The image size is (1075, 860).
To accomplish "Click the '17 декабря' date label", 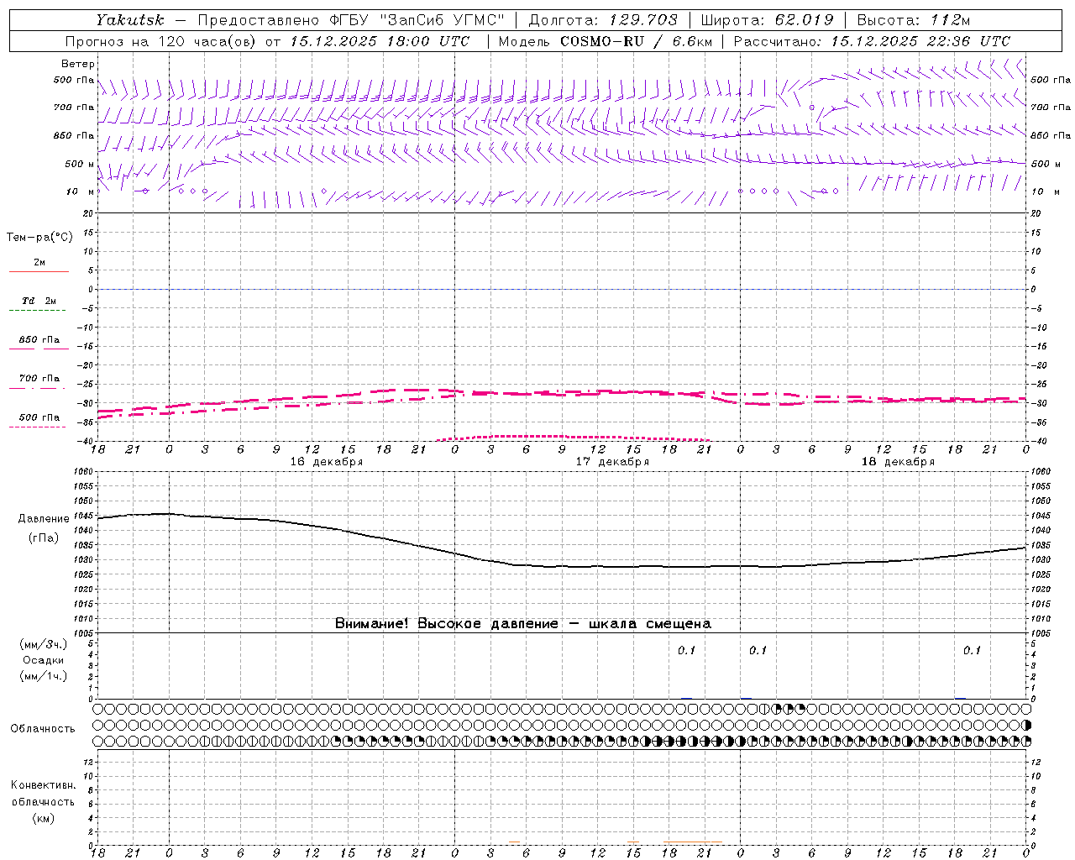I will pyautogui.click(x=612, y=462).
